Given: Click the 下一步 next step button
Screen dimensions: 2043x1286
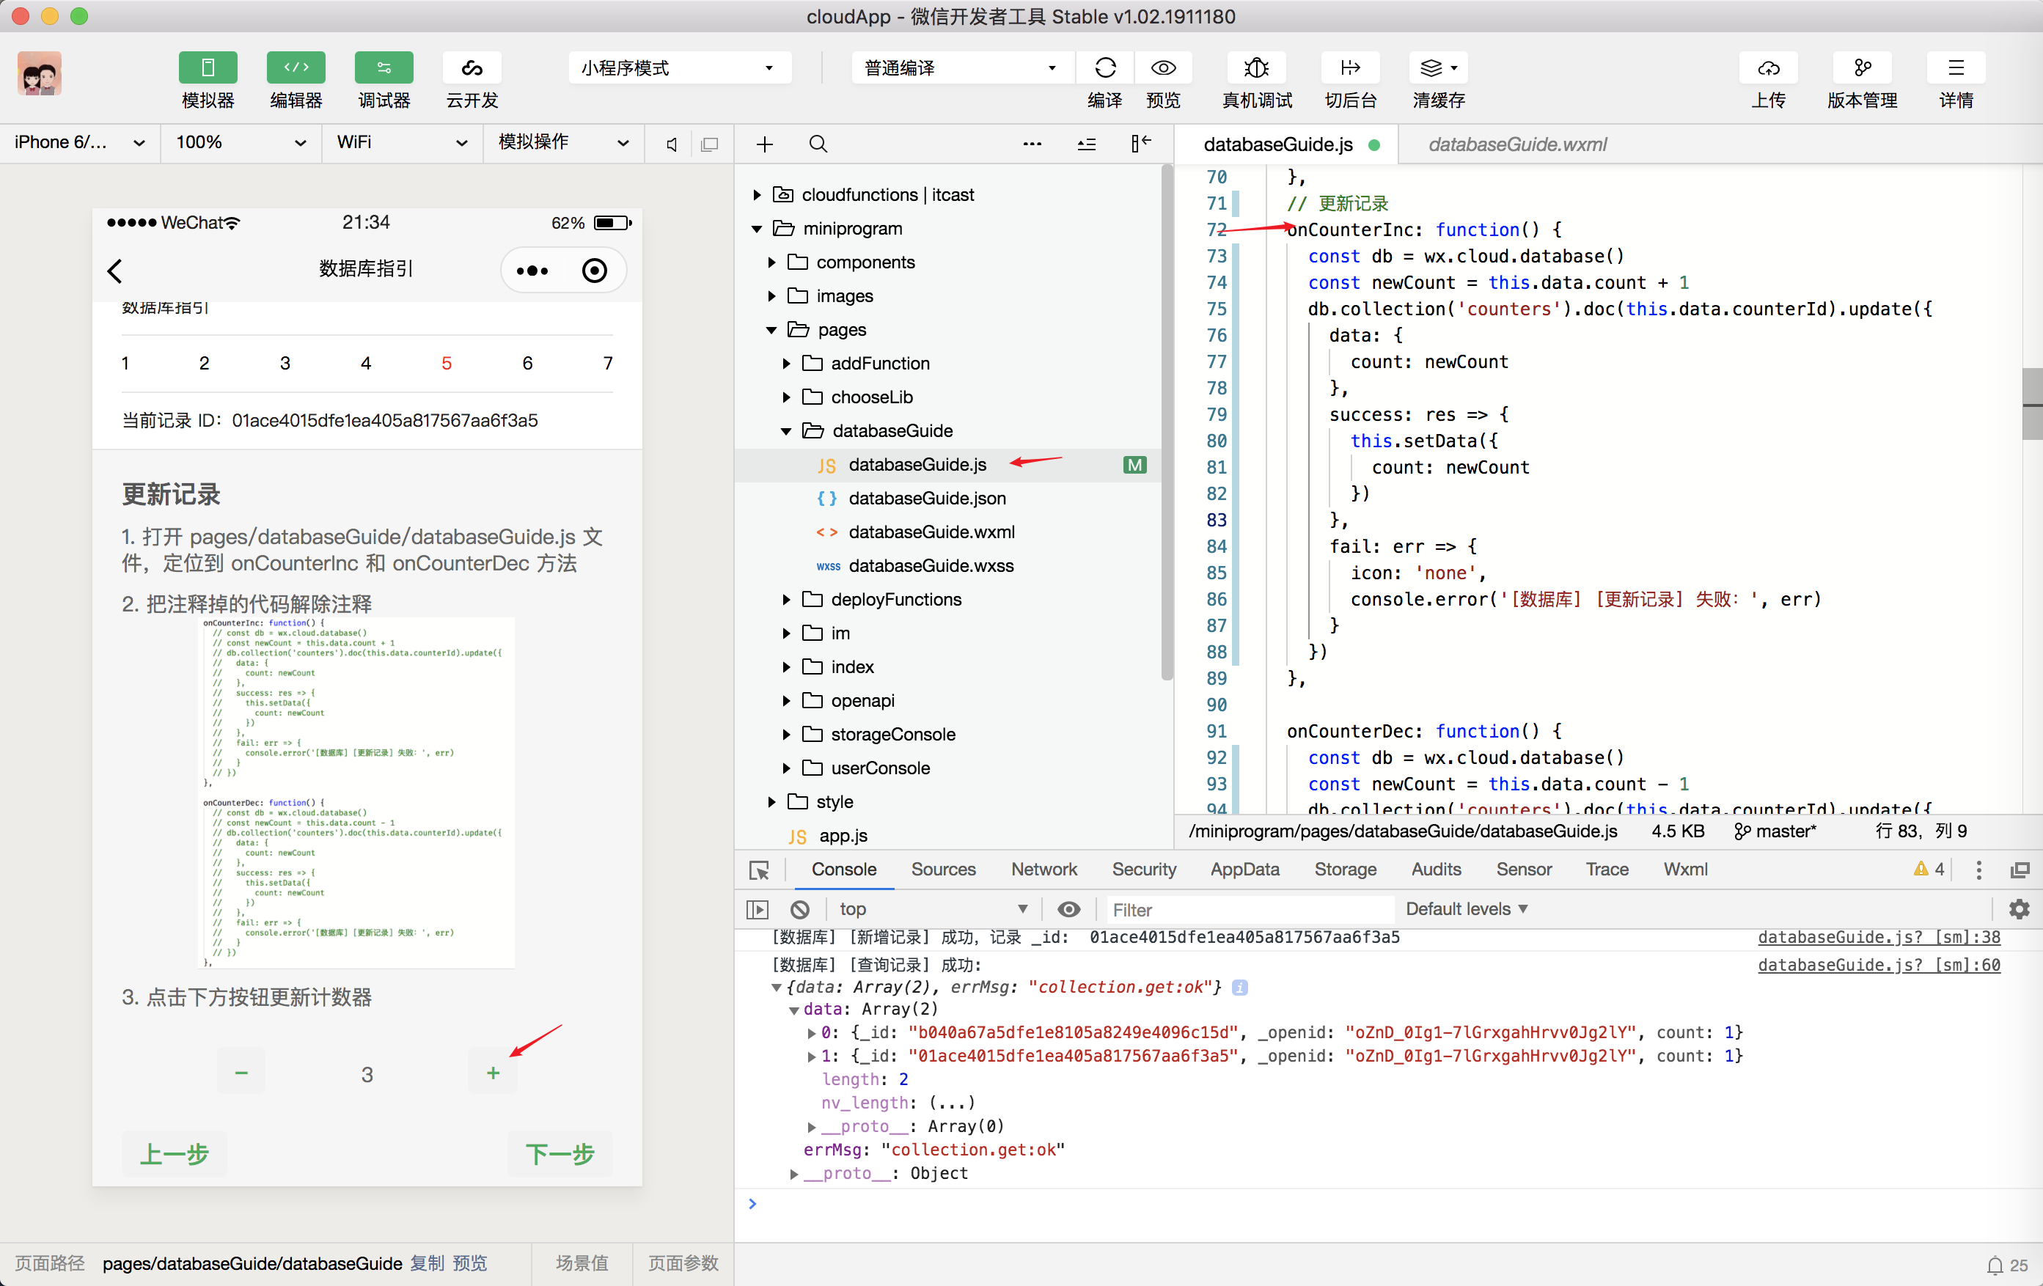Looking at the screenshot, I should [x=560, y=1154].
